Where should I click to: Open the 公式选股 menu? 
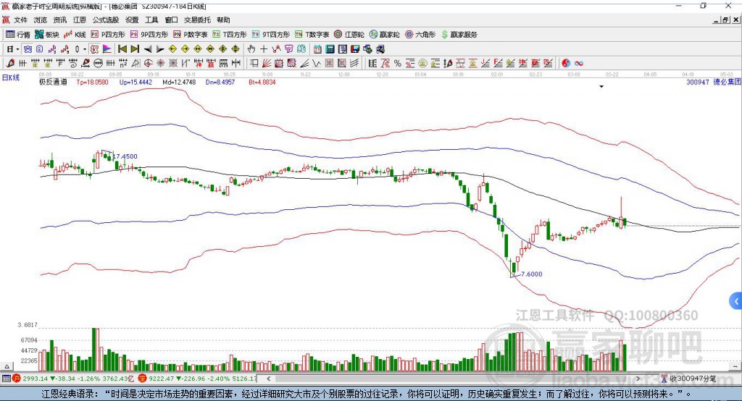tap(106, 20)
